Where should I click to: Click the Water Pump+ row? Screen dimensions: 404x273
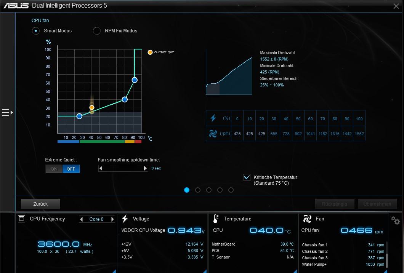(343, 264)
